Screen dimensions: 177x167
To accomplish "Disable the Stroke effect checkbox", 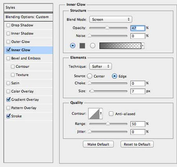I will (x=8, y=116).
